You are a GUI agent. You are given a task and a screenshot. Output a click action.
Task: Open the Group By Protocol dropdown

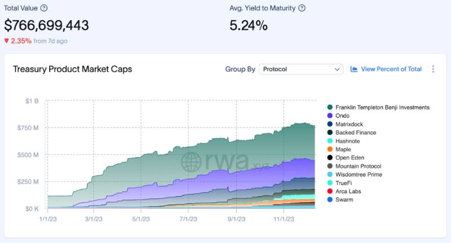(301, 69)
